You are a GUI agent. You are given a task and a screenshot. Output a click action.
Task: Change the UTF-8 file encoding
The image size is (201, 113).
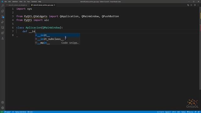pyautogui.click(x=174, y=112)
